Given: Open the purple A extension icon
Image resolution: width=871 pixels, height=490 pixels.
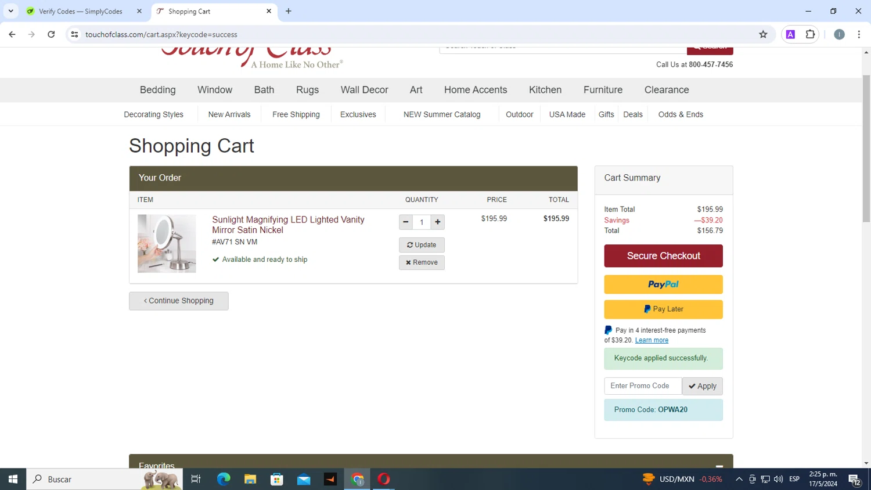Looking at the screenshot, I should [790, 34].
